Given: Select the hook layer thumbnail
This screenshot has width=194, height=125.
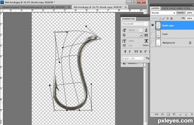Looking at the screenshot, I should click(x=158, y=34).
